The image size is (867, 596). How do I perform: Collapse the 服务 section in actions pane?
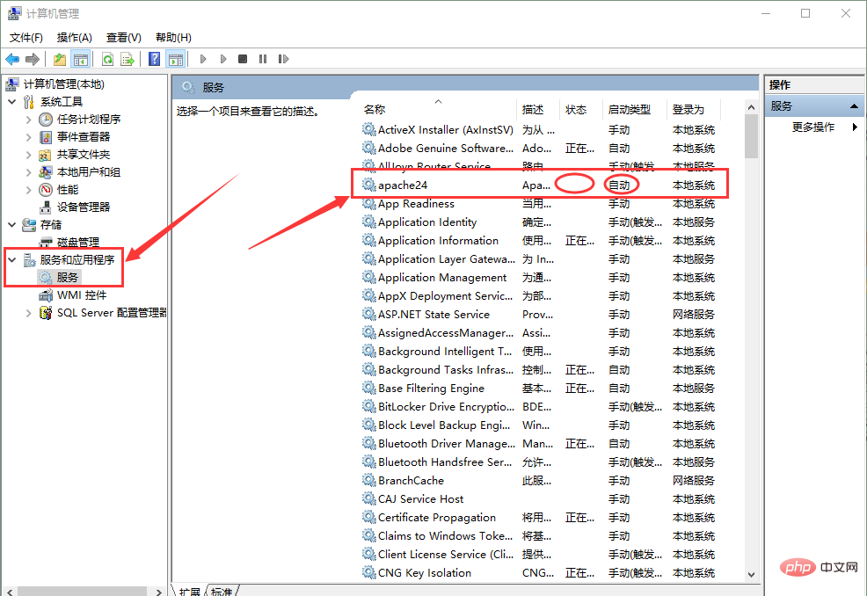pos(854,106)
